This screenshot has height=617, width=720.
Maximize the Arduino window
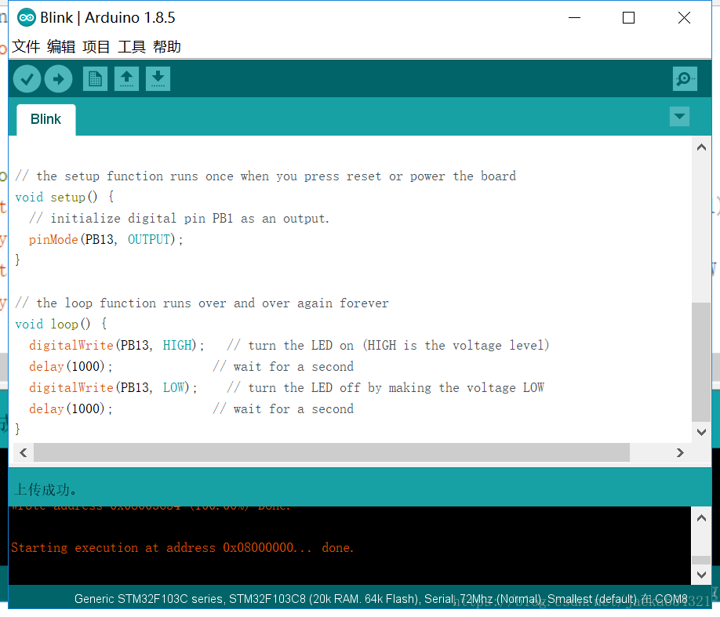pyautogui.click(x=628, y=18)
